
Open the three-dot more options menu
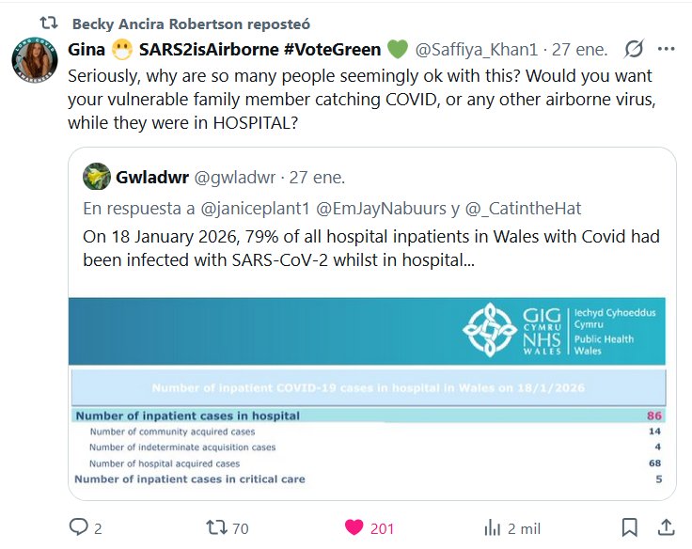point(666,49)
